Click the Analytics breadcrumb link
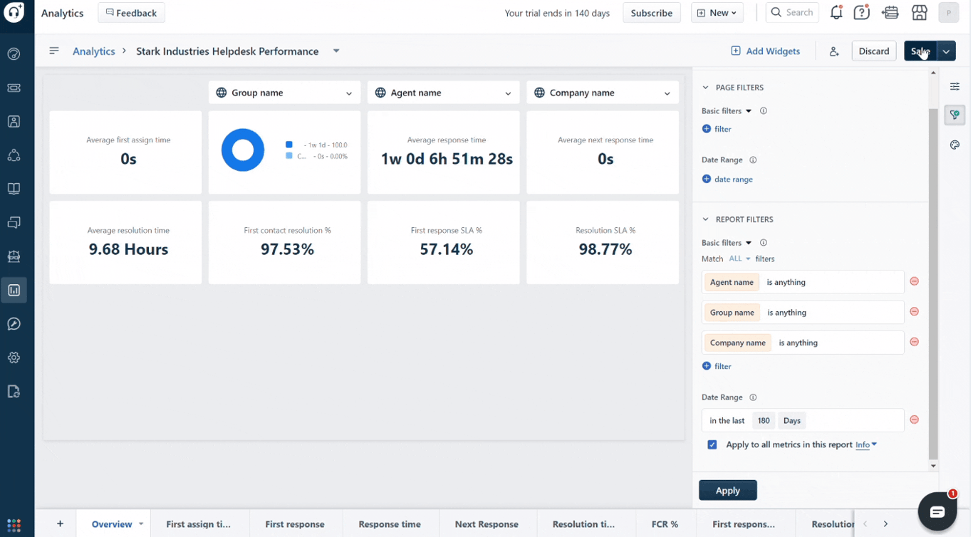The width and height of the screenshot is (973, 537). (x=94, y=51)
